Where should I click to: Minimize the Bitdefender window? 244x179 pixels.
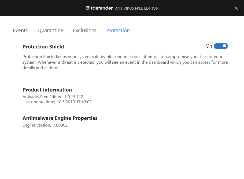[x=222, y=8]
